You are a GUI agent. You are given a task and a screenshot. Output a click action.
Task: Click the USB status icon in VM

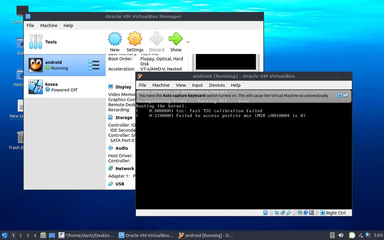[289, 213]
